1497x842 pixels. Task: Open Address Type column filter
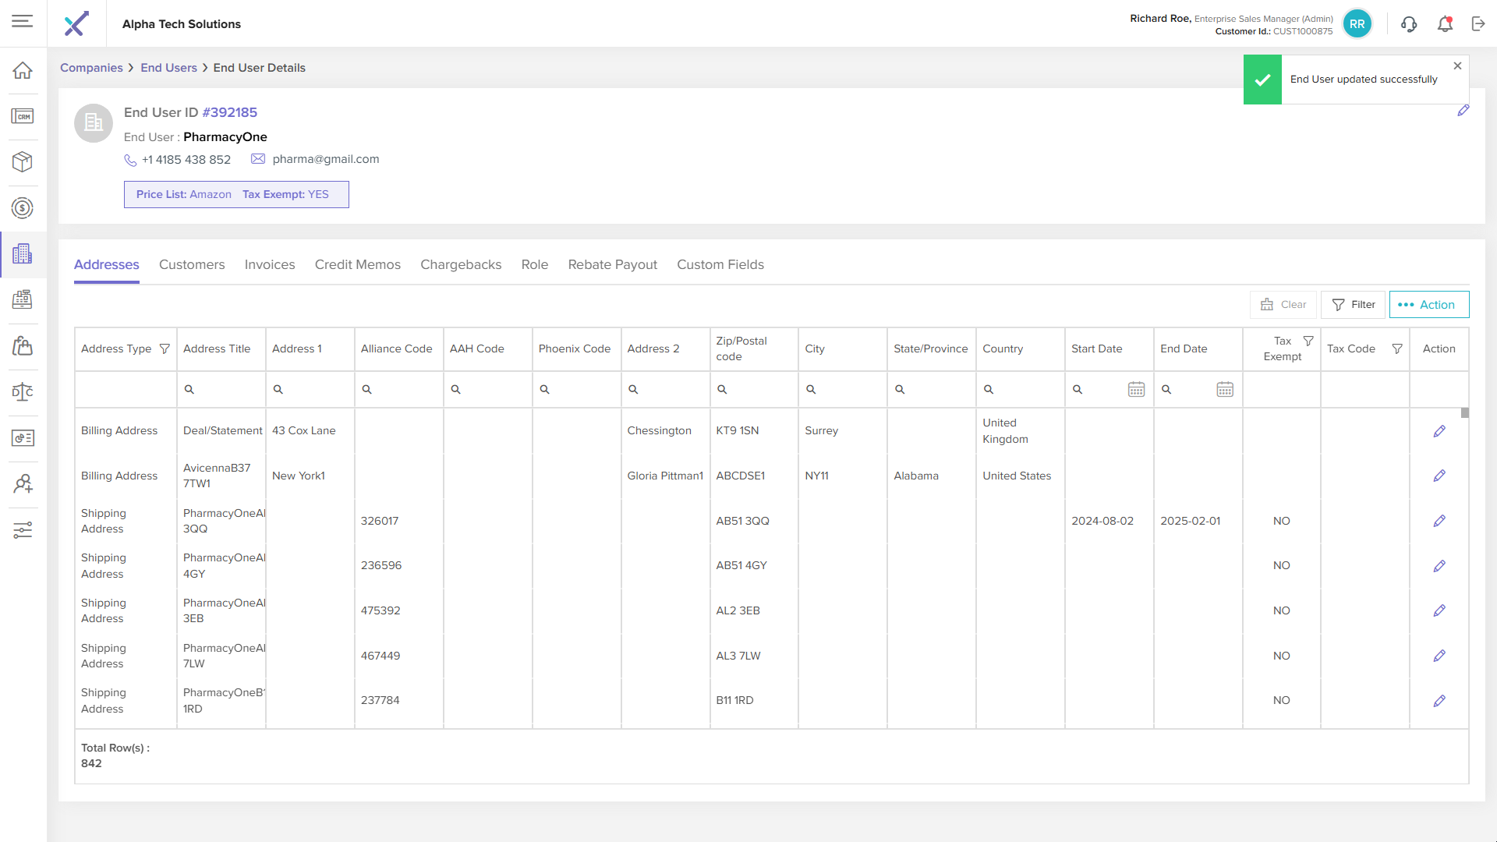[x=165, y=348]
